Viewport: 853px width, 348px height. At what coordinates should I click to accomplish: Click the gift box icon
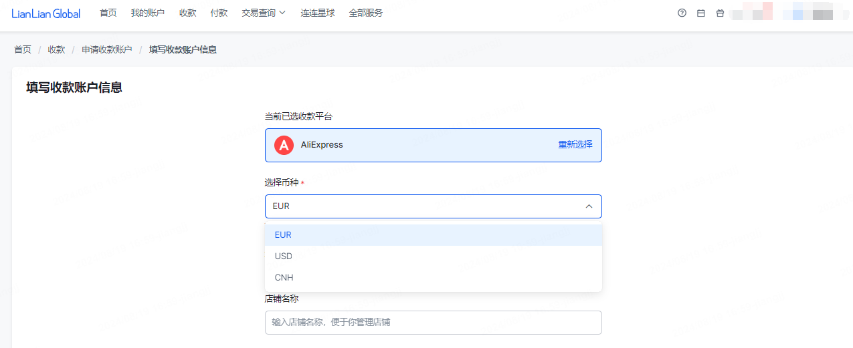(720, 13)
